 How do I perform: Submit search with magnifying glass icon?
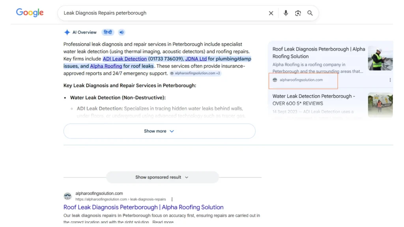click(310, 13)
